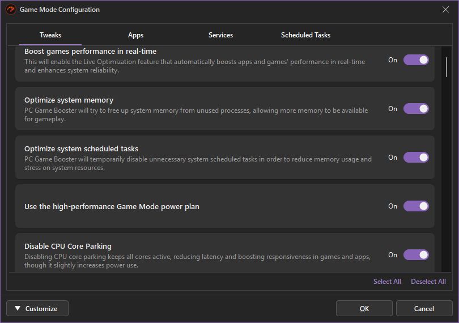Image resolution: width=459 pixels, height=323 pixels.
Task: Open the Services tab
Action: coord(221,35)
